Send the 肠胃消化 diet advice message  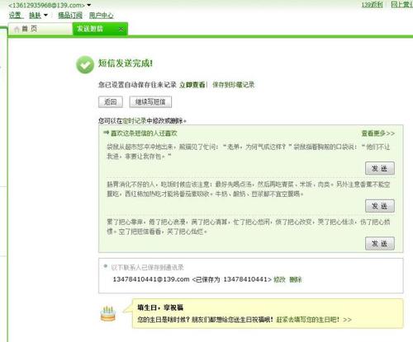(380, 206)
